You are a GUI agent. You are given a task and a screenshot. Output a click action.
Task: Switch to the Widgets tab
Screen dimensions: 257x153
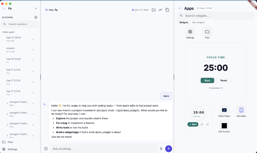[x=184, y=23]
